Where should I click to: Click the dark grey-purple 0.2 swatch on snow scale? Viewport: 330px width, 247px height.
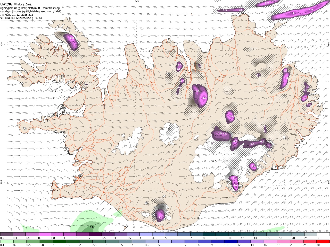click(6, 234)
